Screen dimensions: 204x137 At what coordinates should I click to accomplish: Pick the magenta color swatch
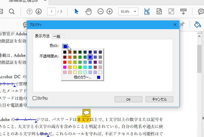(65, 67)
